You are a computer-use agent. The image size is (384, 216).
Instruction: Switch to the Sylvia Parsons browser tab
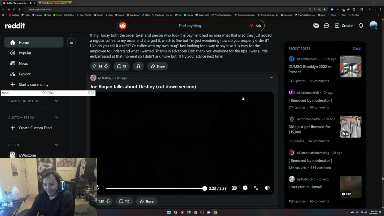point(55,3)
